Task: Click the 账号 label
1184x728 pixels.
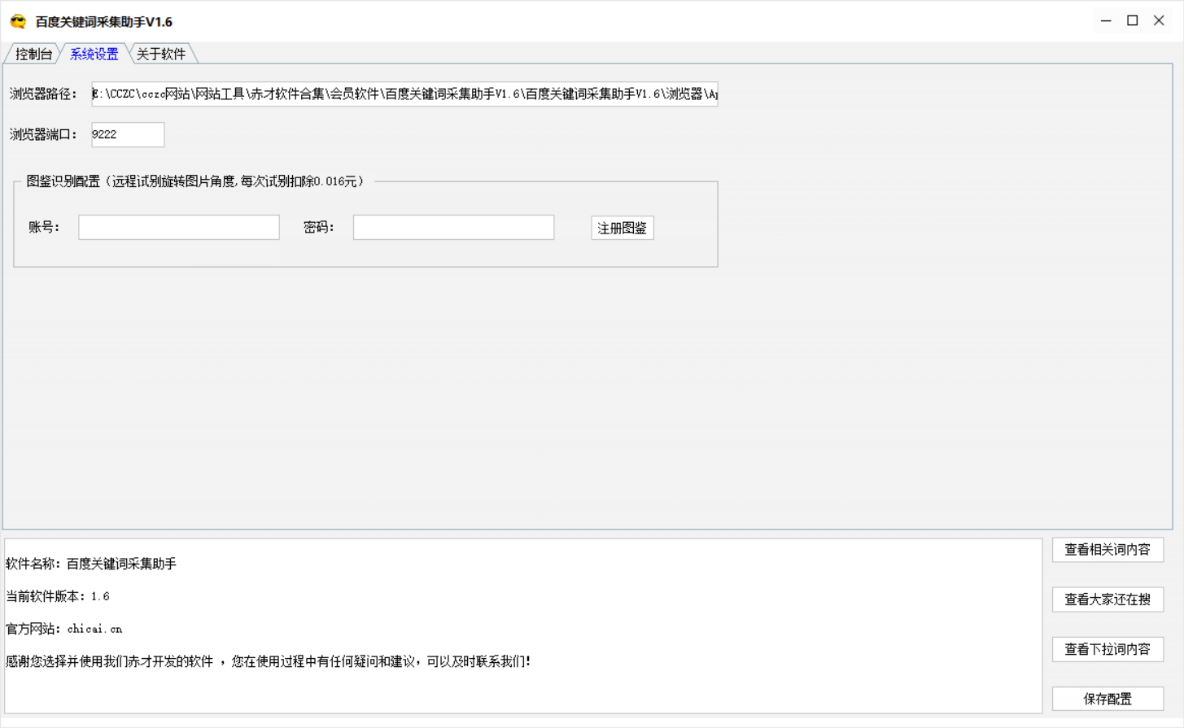Action: pyautogui.click(x=44, y=227)
